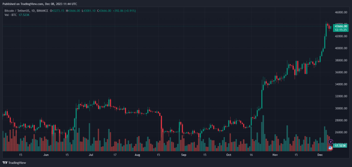Click the 46000.00 price axis label

[x=341, y=12]
